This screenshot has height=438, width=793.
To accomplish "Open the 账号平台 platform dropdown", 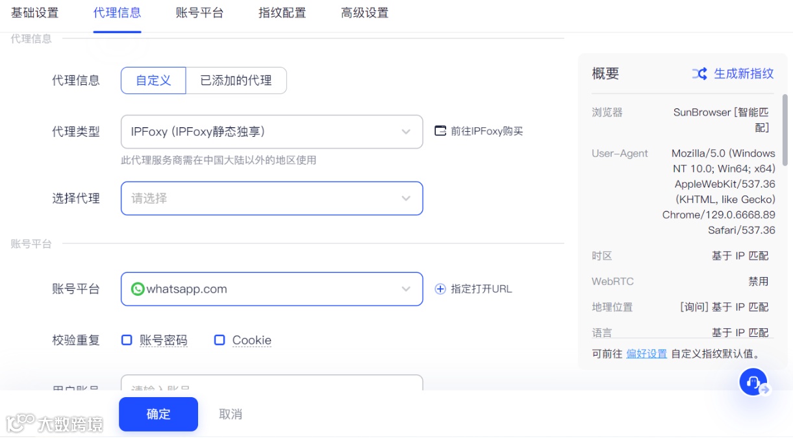I will coord(271,289).
